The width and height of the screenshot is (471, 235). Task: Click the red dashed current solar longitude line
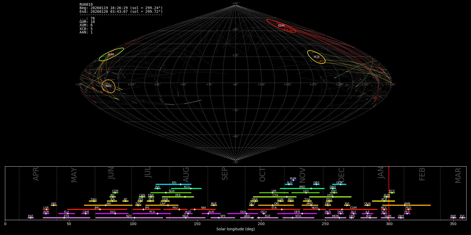389,193
